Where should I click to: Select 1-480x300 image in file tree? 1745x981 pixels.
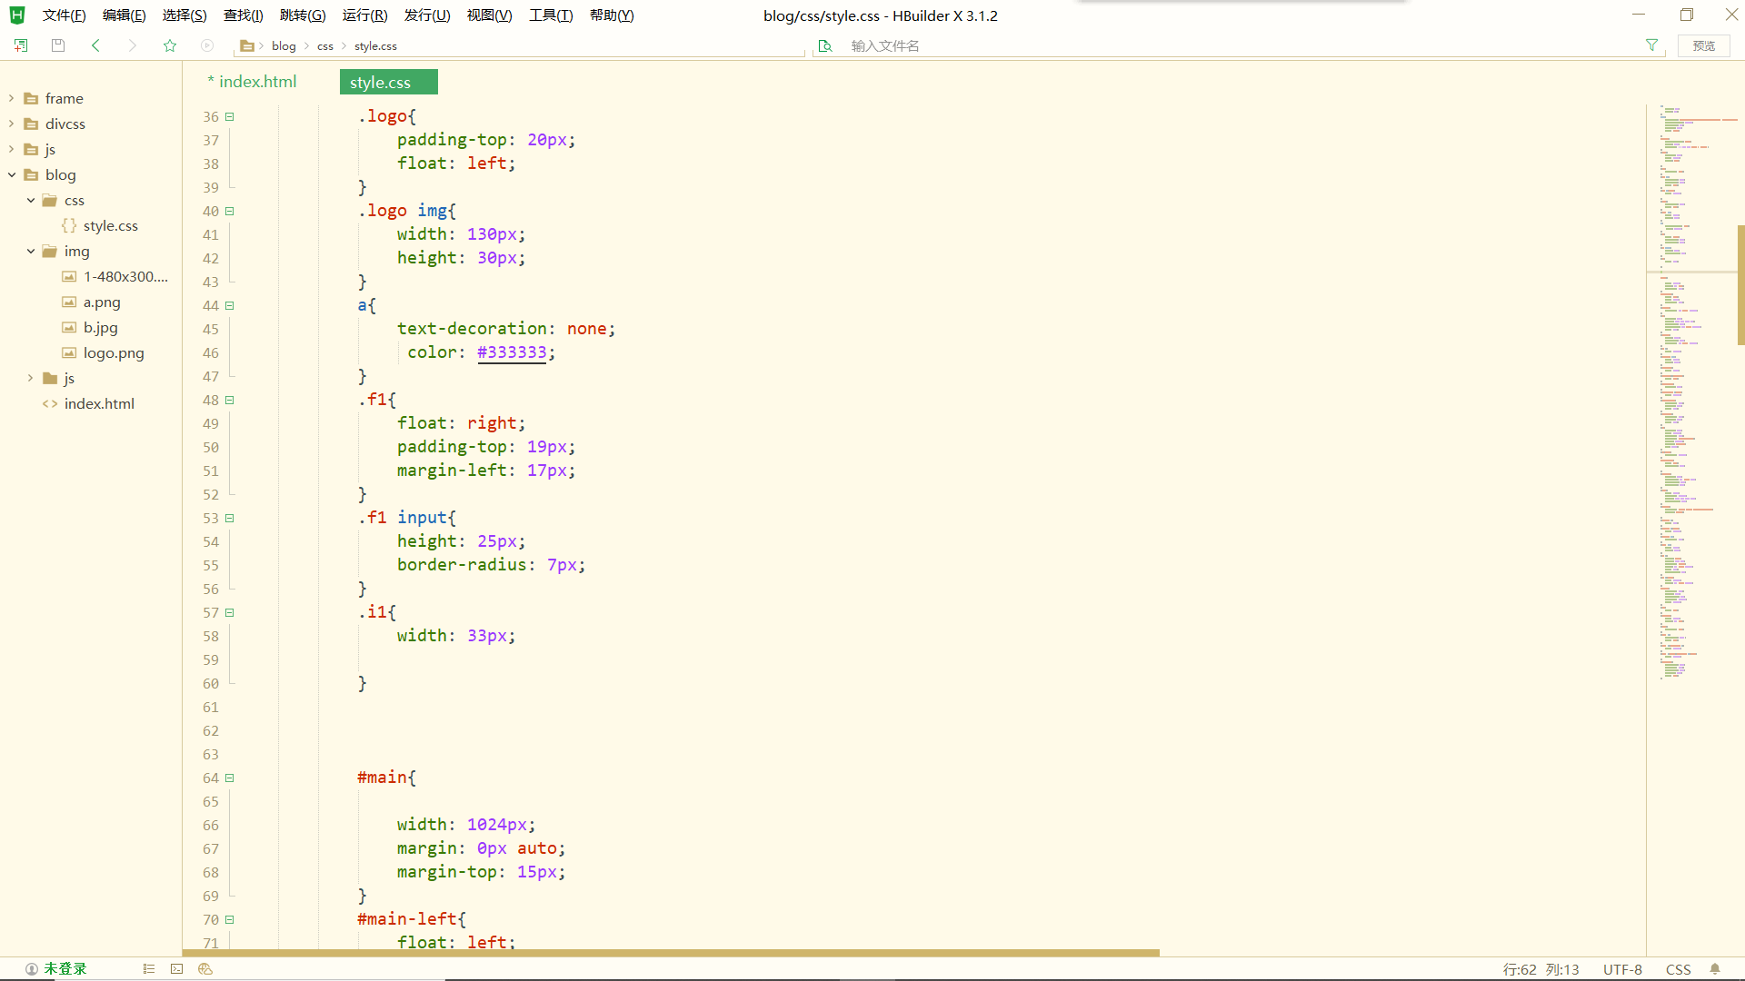(115, 276)
